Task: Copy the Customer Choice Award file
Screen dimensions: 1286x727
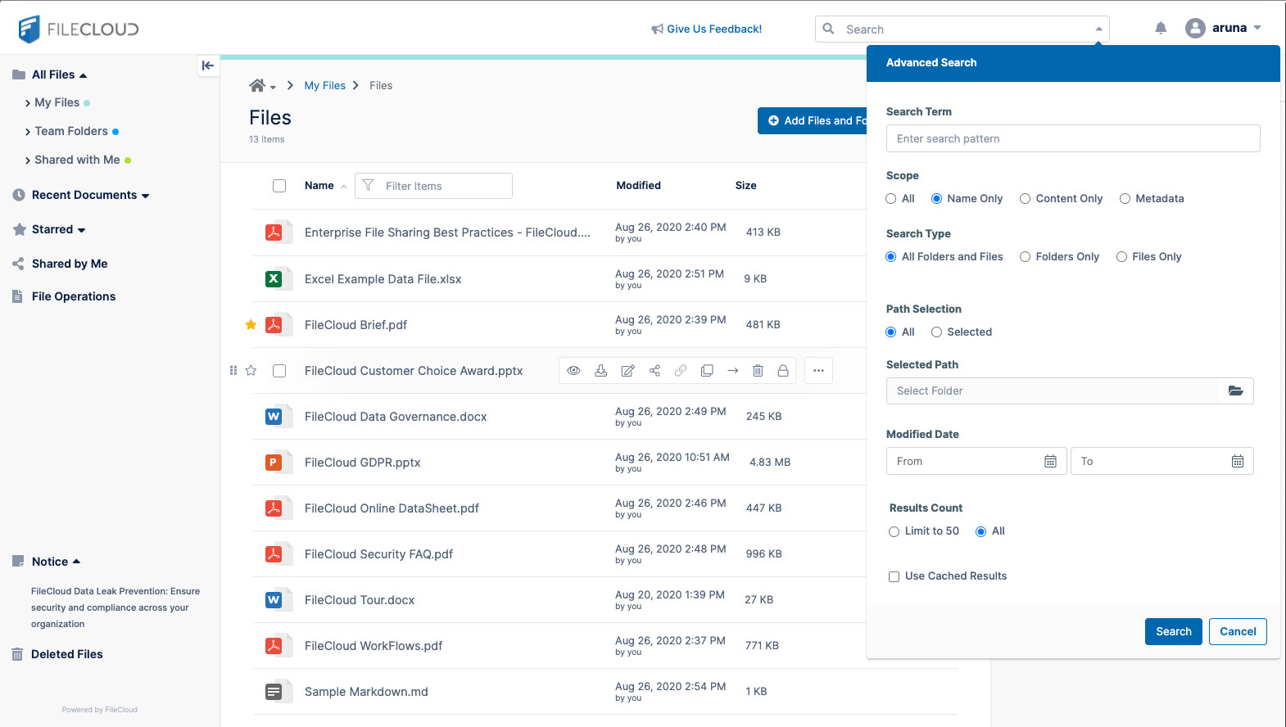Action: (707, 371)
